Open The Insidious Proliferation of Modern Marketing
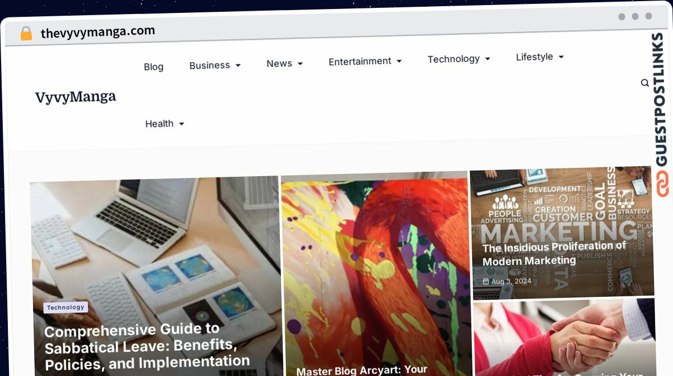 [554, 254]
